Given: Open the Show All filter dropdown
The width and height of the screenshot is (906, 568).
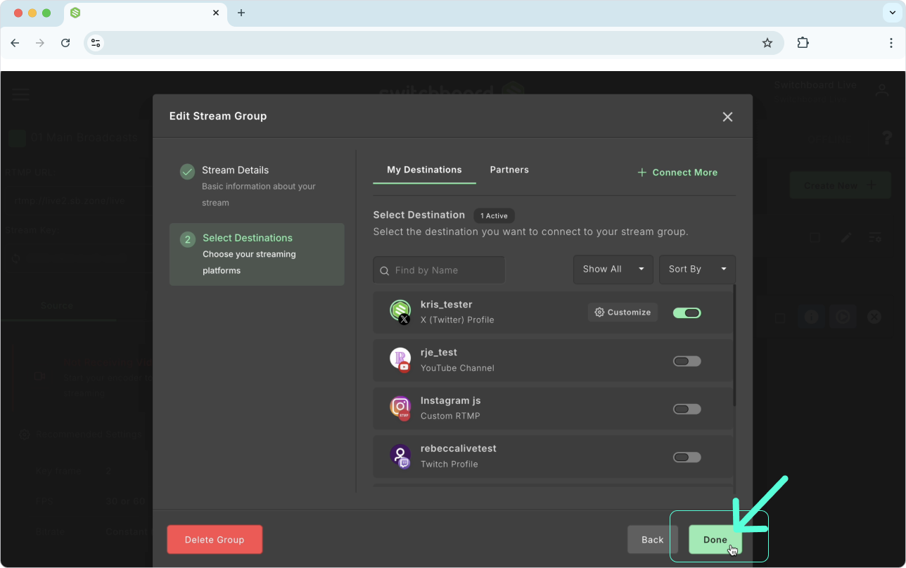Looking at the screenshot, I should point(613,270).
